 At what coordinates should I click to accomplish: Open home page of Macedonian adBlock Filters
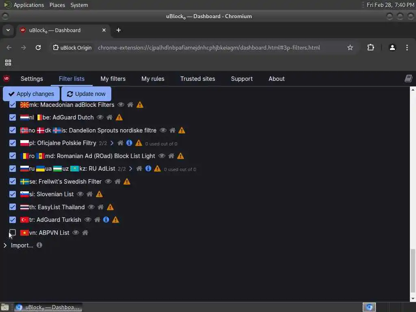coord(130,104)
